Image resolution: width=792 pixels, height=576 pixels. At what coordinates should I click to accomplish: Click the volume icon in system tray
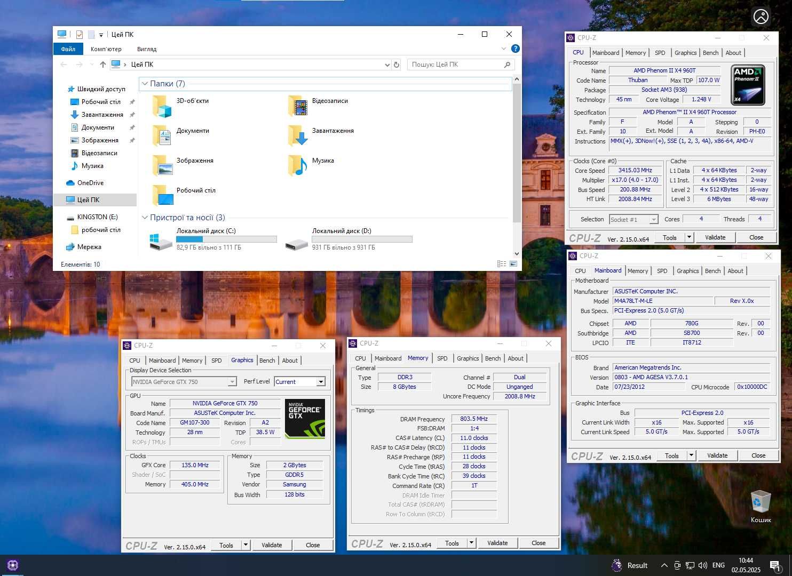pos(702,565)
